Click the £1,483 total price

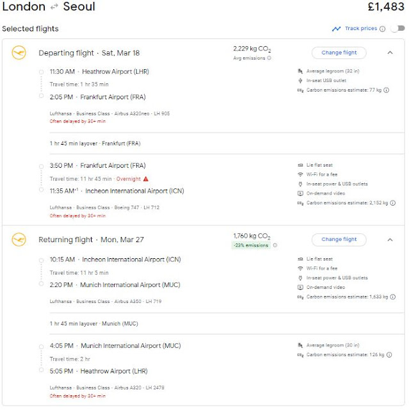click(385, 8)
